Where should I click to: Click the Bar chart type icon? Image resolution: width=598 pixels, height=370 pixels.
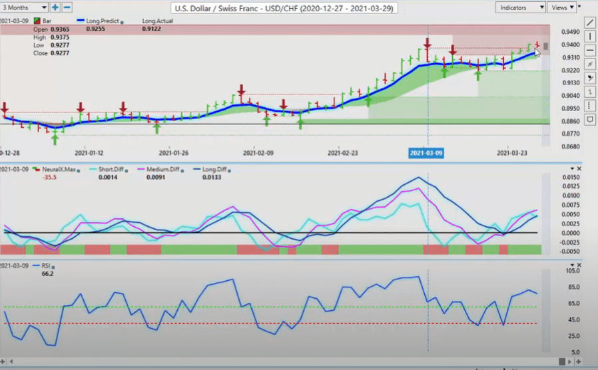click(37, 21)
